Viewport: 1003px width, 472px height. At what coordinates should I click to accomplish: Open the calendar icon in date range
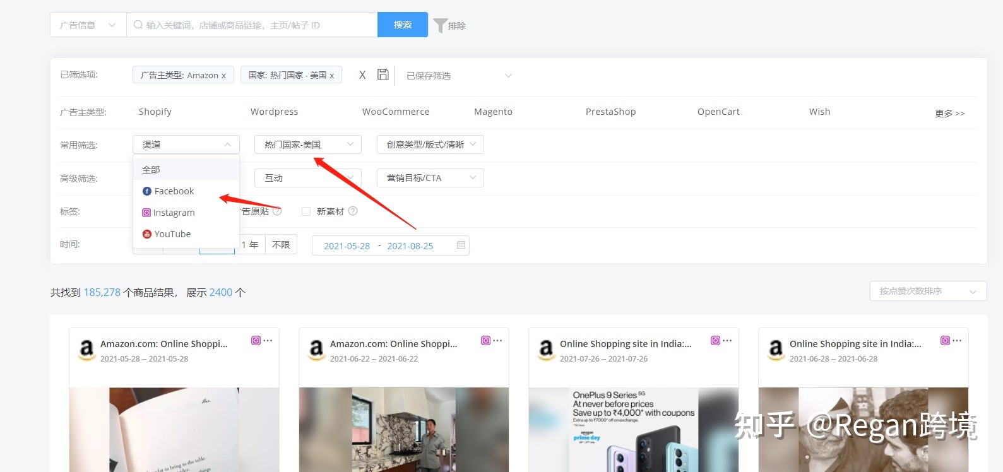click(461, 245)
